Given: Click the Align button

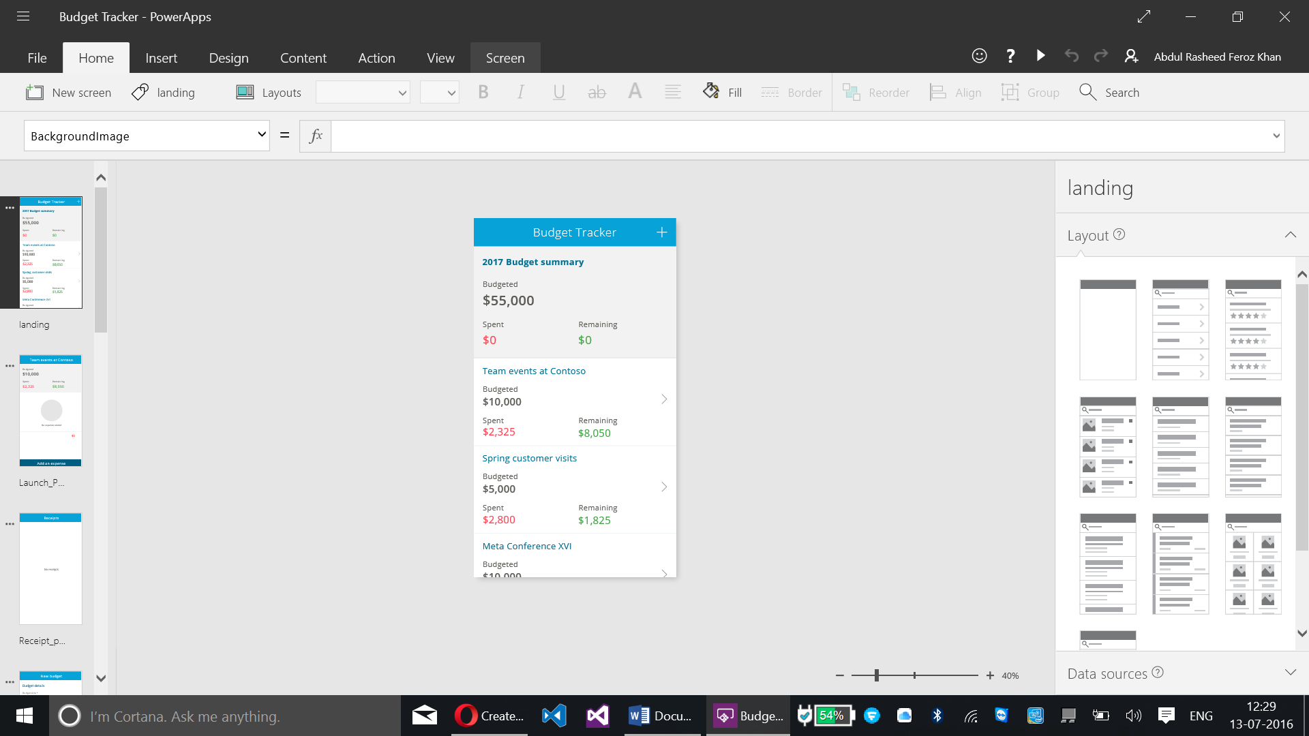Looking at the screenshot, I should click(955, 92).
